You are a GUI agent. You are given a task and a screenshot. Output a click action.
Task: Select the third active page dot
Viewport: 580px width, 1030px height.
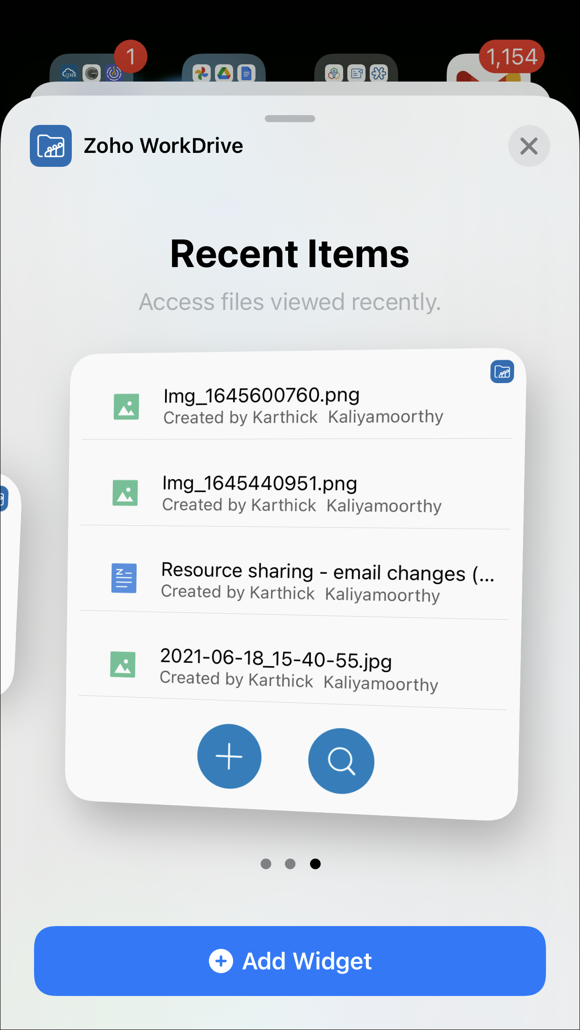point(315,864)
